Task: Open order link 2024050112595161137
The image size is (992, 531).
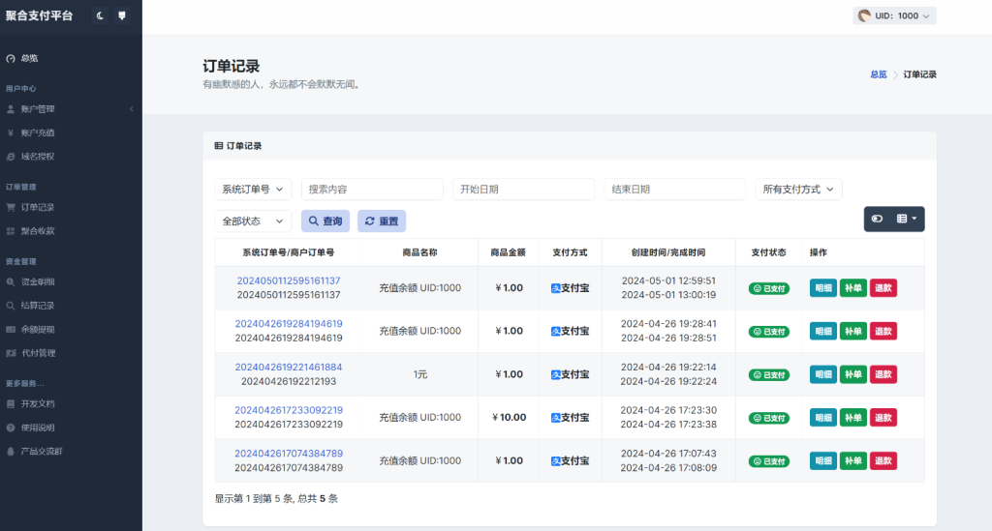Action: (x=289, y=280)
